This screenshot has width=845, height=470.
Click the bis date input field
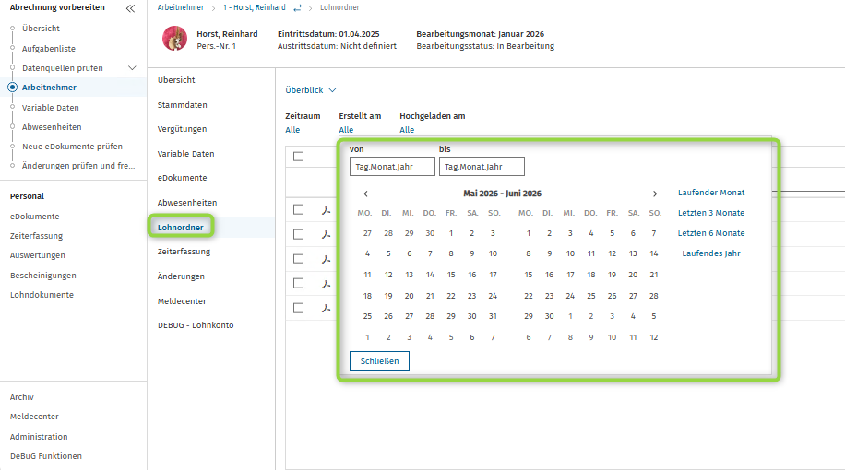482,167
